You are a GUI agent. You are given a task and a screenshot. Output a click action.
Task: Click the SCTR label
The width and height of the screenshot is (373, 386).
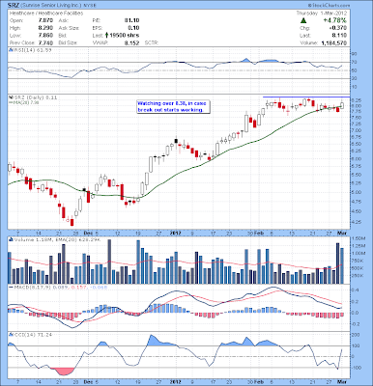[x=152, y=42]
